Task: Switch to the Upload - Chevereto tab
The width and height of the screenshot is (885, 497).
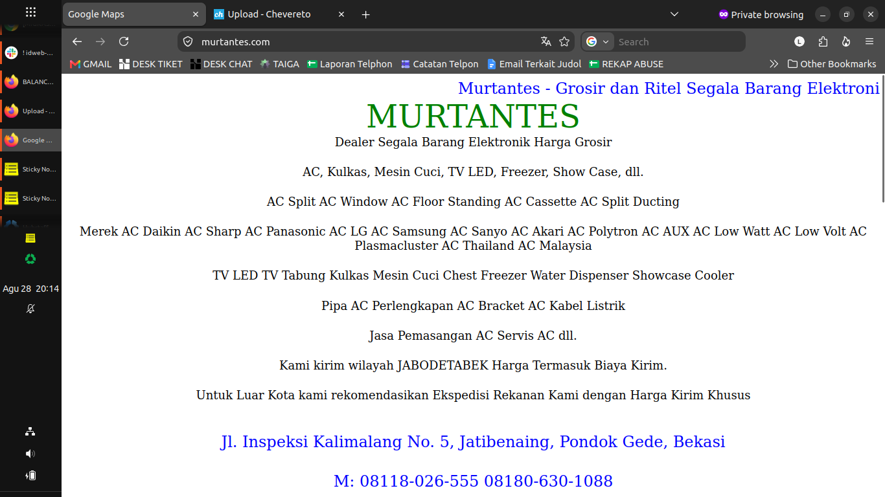Action: pos(280,14)
